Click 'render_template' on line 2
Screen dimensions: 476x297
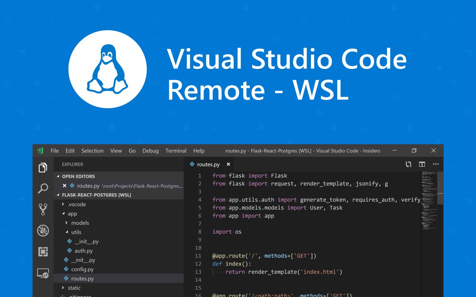coord(324,184)
